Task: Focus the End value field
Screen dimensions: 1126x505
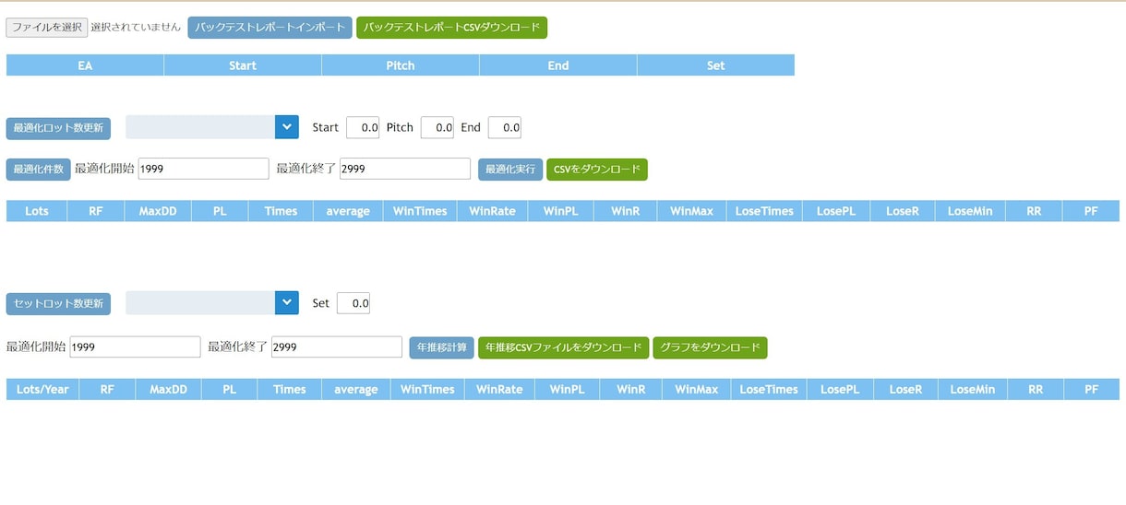Action: [x=505, y=128]
